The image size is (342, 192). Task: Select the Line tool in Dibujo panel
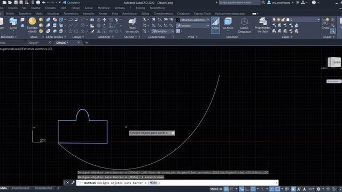click(x=76, y=26)
